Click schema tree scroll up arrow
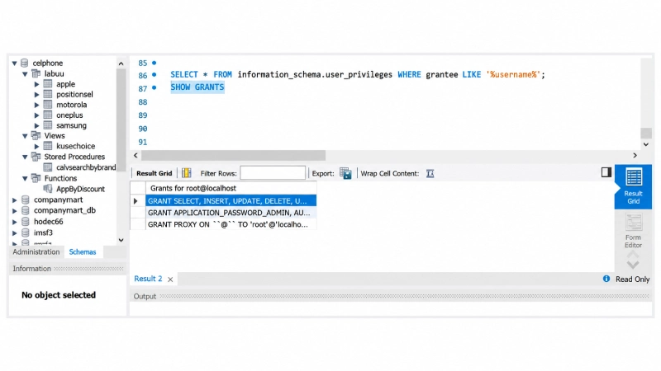This screenshot has width=661, height=371. click(x=121, y=63)
